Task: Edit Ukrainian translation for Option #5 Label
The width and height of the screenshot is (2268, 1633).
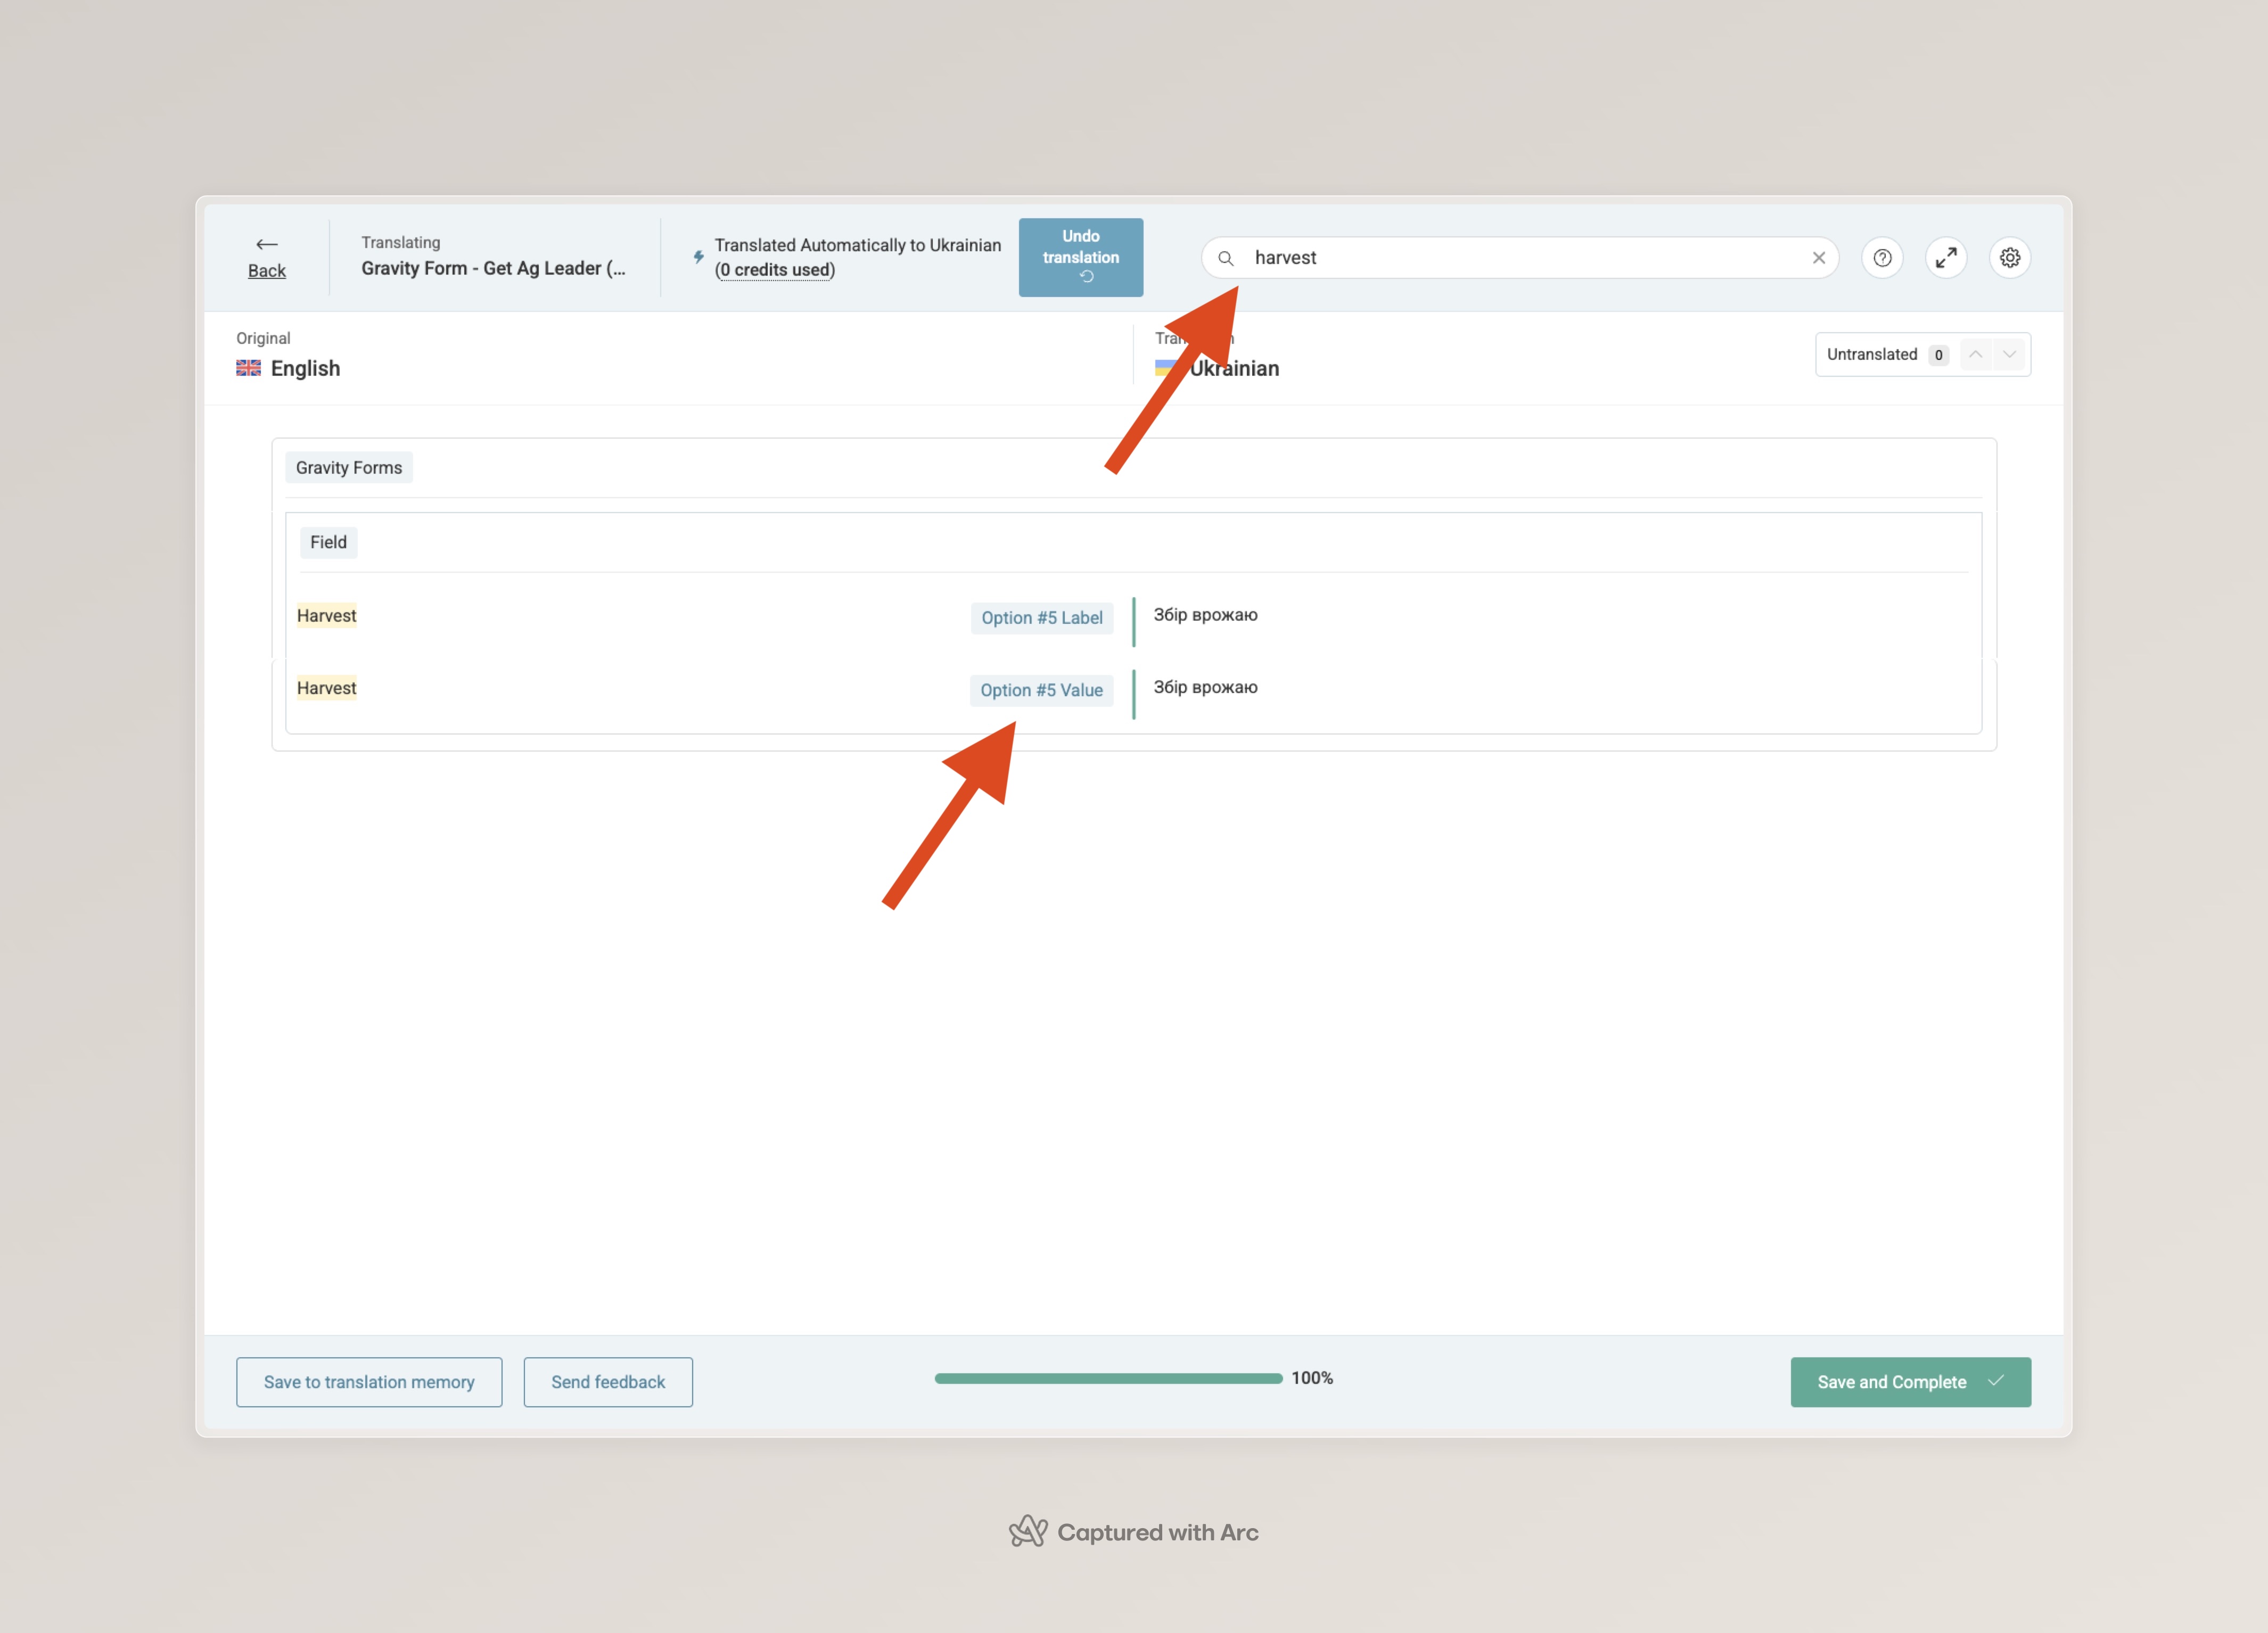Action: click(1205, 615)
